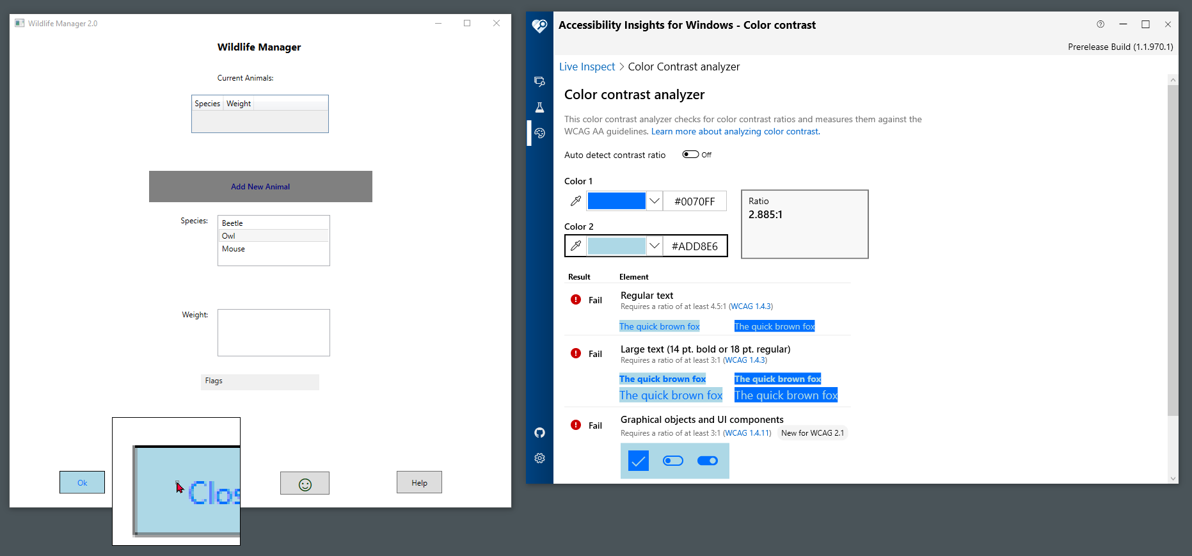This screenshot has width=1192, height=556.
Task: Open the help question mark icon
Action: point(1101,24)
